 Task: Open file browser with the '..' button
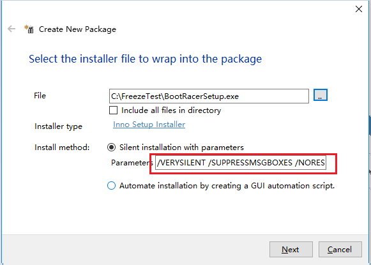[321, 95]
